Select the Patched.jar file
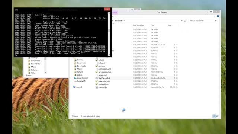The width and height of the screenshot is (238, 134). [x=103, y=87]
